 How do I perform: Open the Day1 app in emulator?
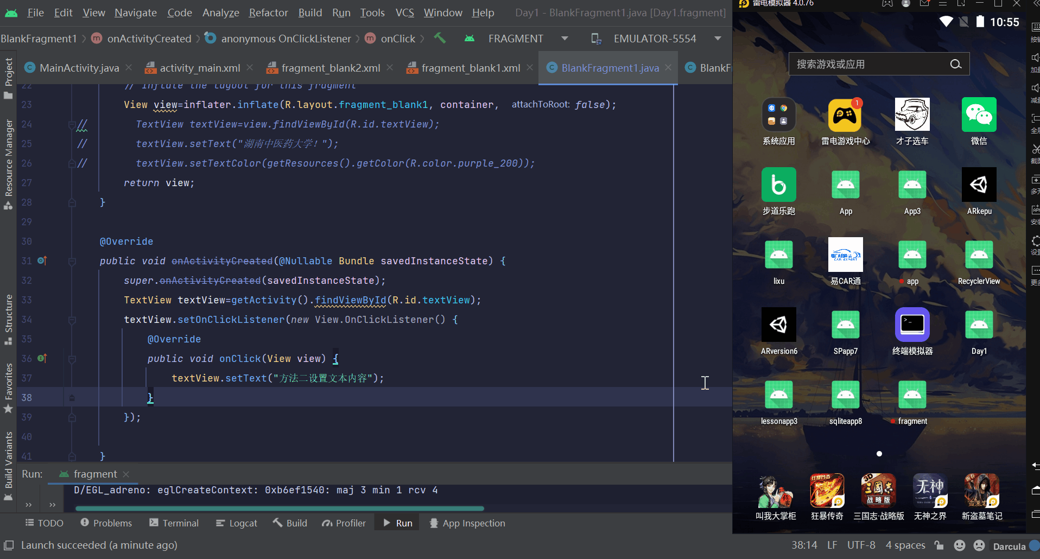(979, 325)
